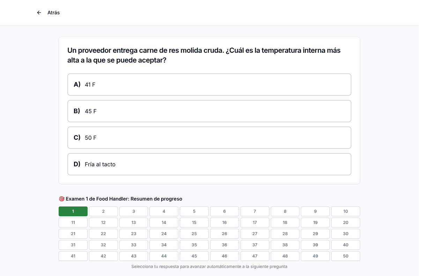Image resolution: width=424 pixels, height=276 pixels.
Task: Open question 30
Action: [x=345, y=234]
